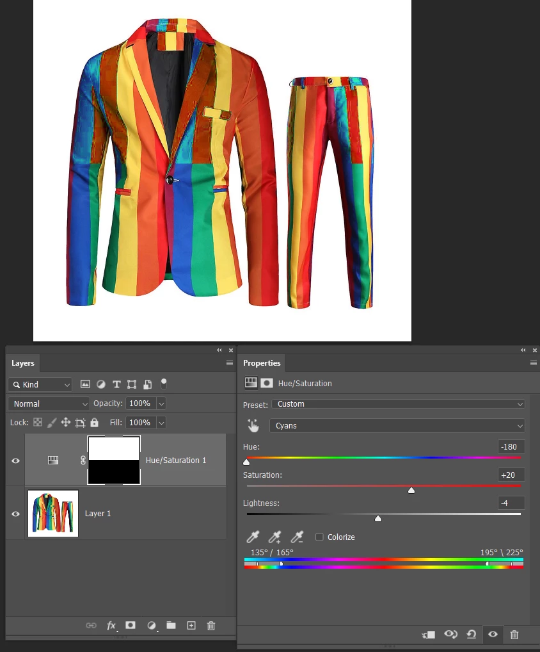Click the Hue/Saturation adjustment properties icon

[251, 382]
